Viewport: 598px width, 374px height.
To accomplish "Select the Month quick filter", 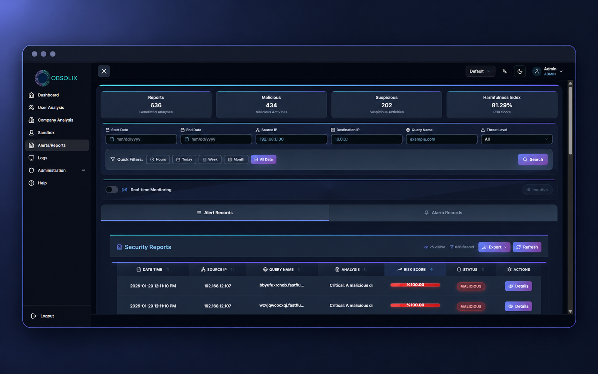I will tap(236, 159).
